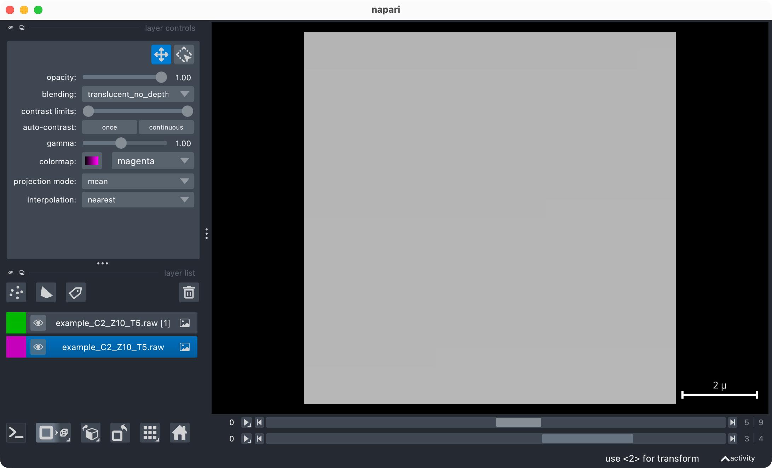The height and width of the screenshot is (468, 772).
Task: Click the horizontal splitter dots above layer list
Action: point(103,263)
